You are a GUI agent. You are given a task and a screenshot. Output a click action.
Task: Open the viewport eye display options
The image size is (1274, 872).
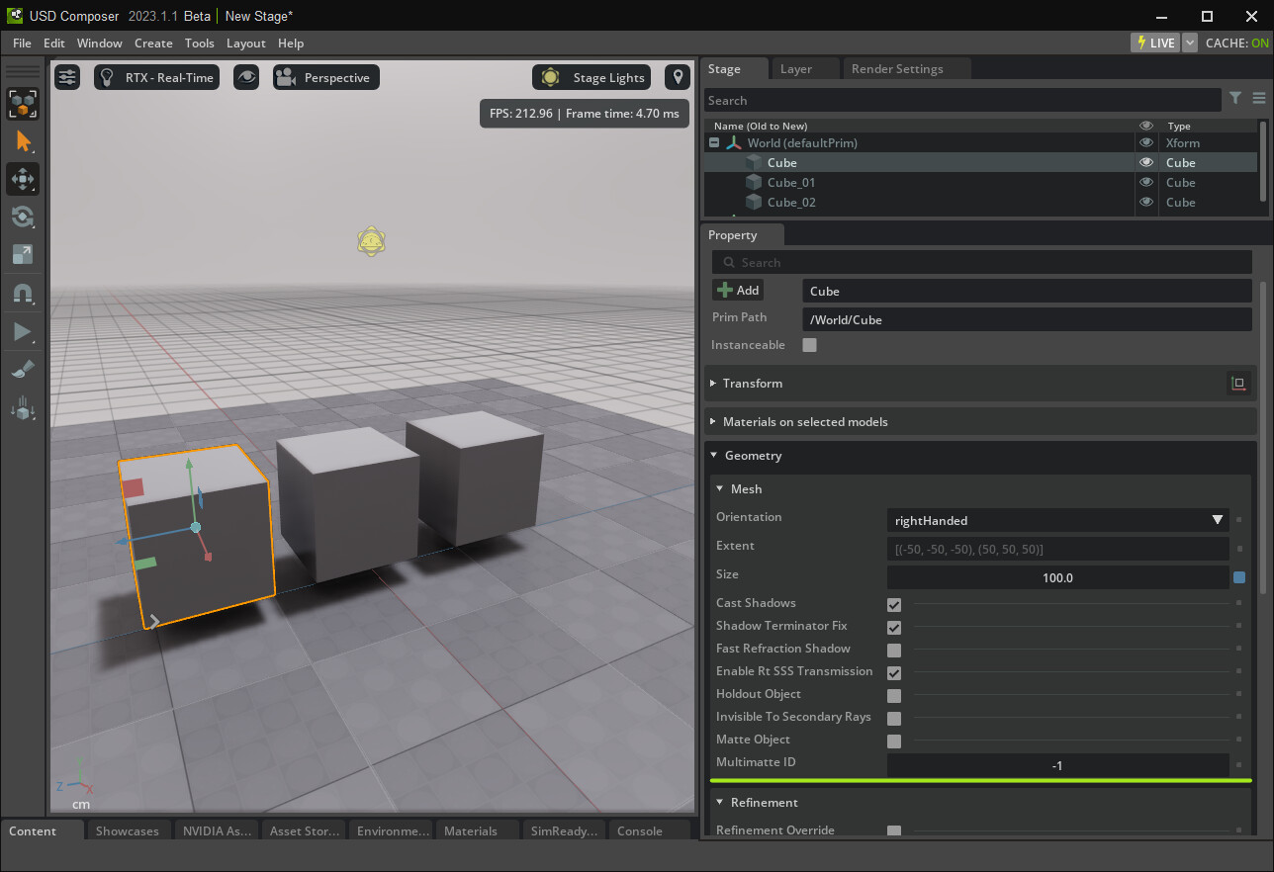(246, 77)
